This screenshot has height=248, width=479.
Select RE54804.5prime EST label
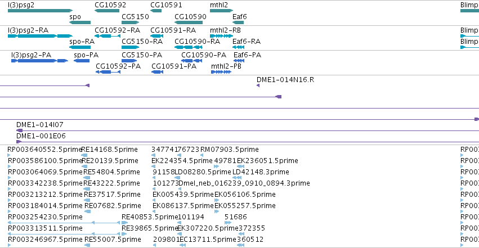[x=111, y=172]
